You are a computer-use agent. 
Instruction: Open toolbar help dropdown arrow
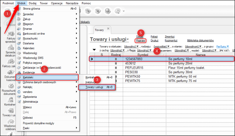click(124, 11)
